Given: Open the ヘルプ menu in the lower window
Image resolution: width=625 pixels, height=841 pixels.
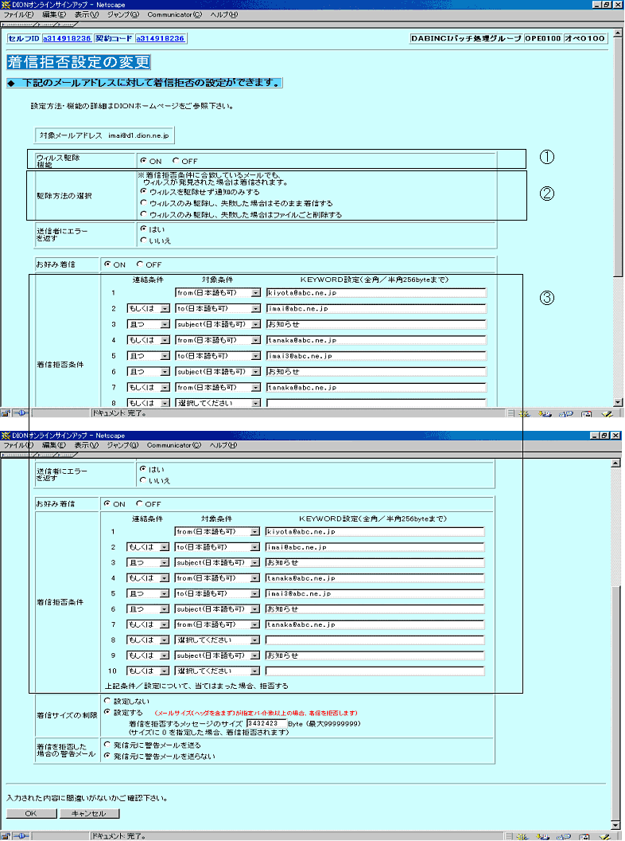Looking at the screenshot, I should point(223,445).
